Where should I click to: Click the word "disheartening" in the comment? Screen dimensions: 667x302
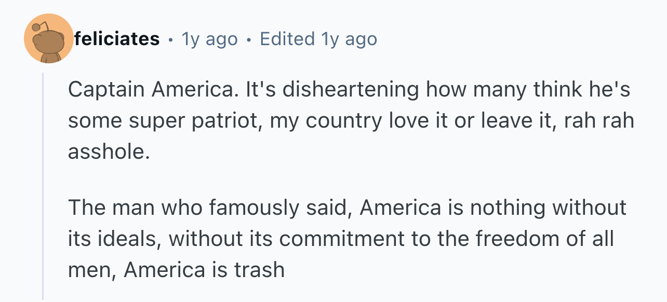tap(351, 90)
